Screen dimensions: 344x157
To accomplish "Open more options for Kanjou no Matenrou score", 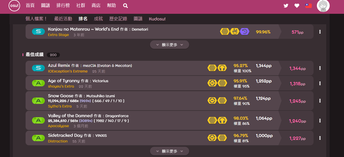I will coord(320,32).
